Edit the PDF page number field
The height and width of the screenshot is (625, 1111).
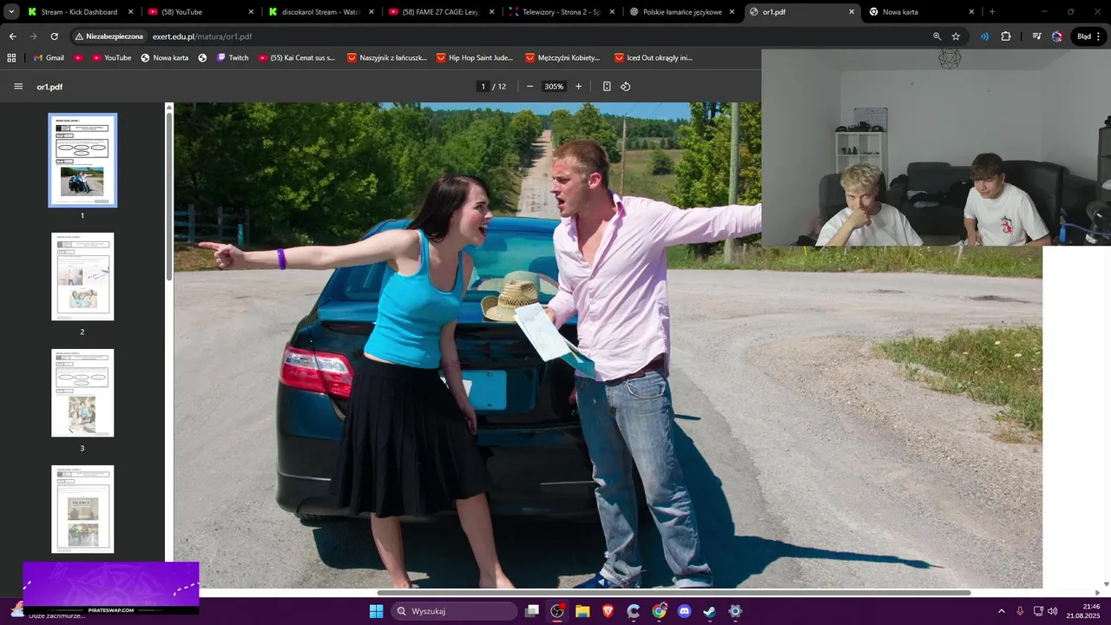(483, 87)
